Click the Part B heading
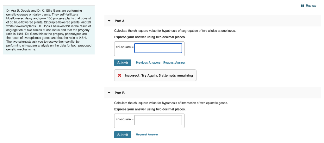The width and height of the screenshot is (324, 143). [120, 93]
